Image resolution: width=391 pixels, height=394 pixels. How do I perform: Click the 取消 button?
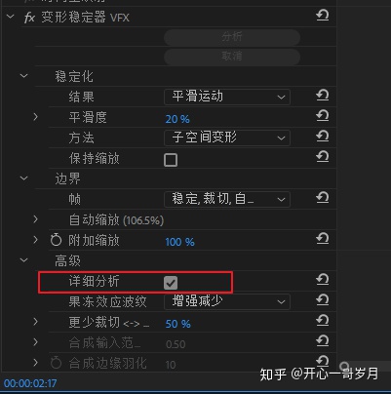coord(232,57)
